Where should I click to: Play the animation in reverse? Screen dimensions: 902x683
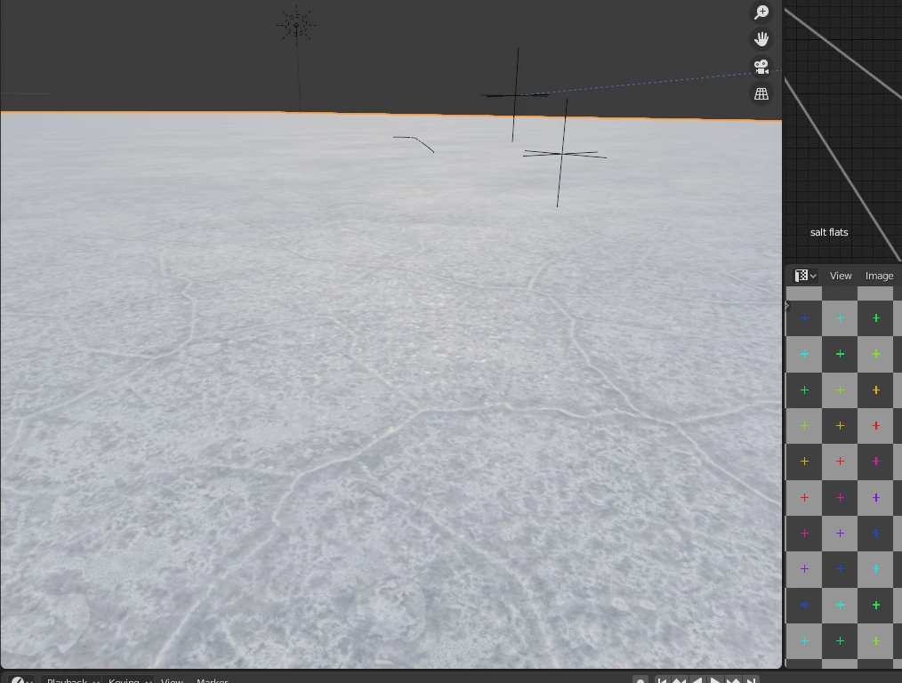tap(697, 680)
